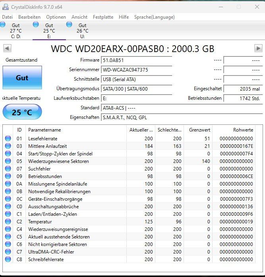Click status orb for Temperatur row
Viewport: 265px width, 277px height.
tap(8, 221)
